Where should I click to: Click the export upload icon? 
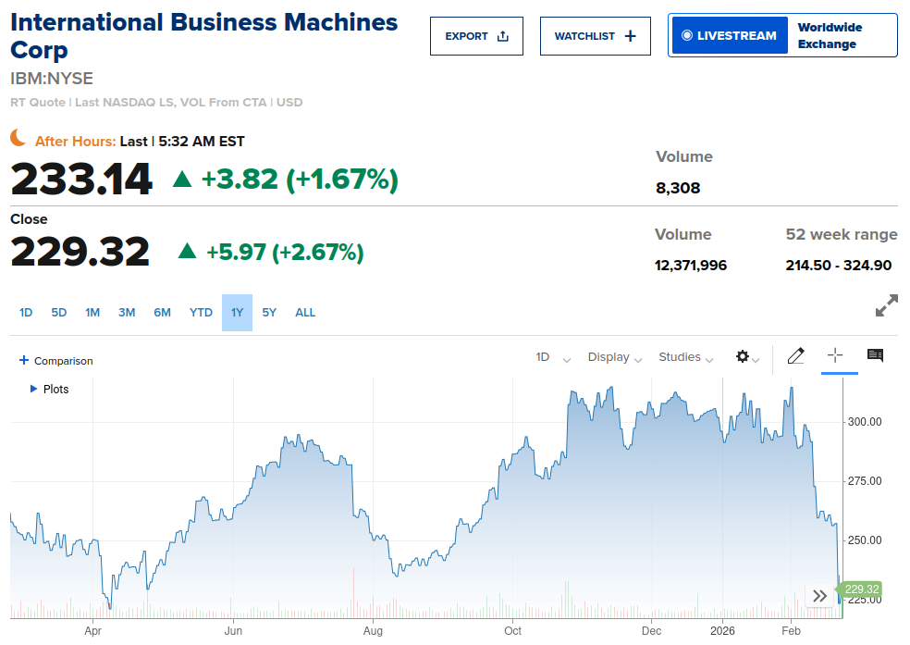click(503, 36)
